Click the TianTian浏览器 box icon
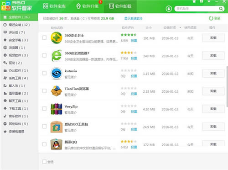 click(57, 91)
